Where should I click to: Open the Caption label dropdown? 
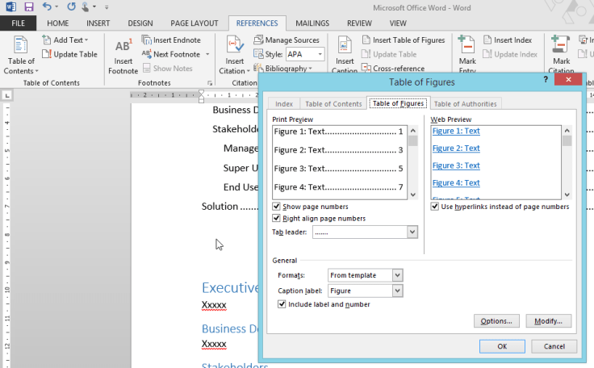397,291
